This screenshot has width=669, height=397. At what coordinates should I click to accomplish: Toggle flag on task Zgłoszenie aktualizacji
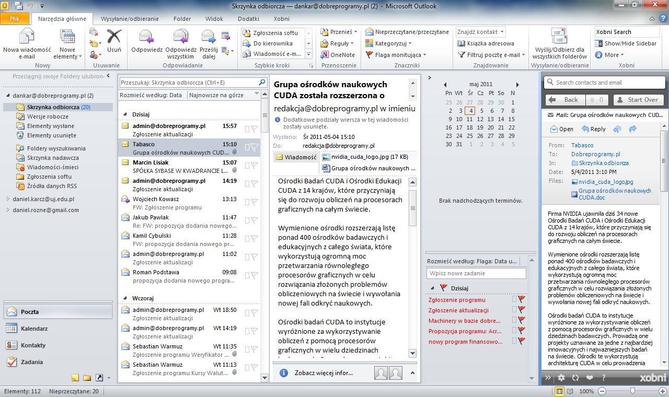pyautogui.click(x=522, y=310)
